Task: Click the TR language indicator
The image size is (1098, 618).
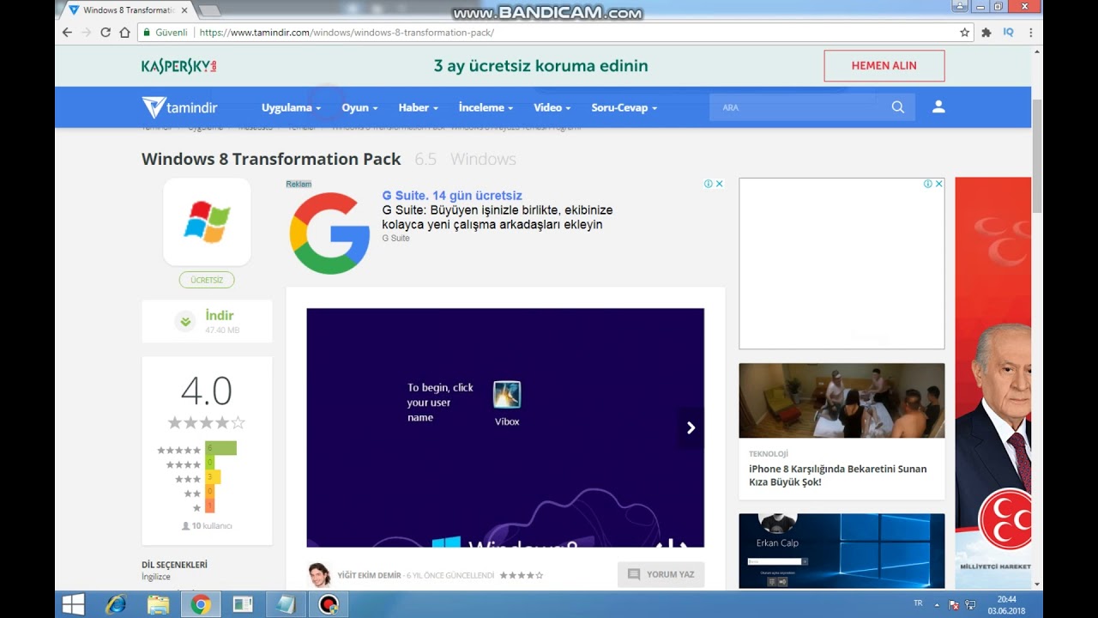Action: click(x=918, y=603)
